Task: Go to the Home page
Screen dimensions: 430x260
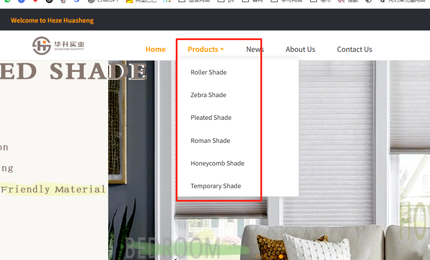Action: (x=156, y=49)
